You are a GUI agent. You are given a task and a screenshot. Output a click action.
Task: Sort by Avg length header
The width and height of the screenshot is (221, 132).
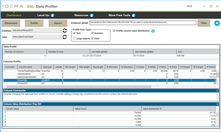(x=98, y=67)
